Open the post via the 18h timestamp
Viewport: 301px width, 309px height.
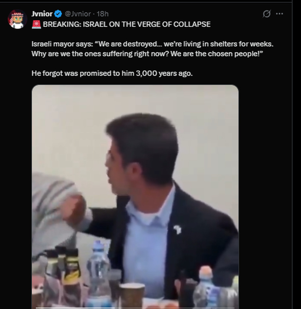pos(102,14)
